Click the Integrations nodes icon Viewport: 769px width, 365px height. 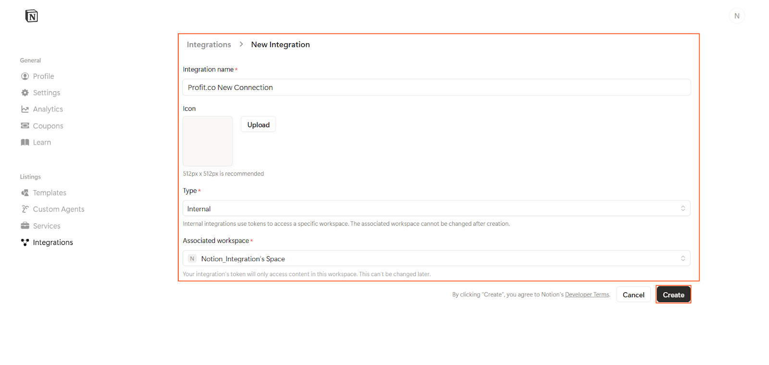click(25, 242)
